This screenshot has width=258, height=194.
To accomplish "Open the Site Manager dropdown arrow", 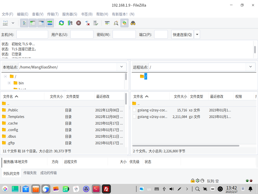I will point(13,23).
